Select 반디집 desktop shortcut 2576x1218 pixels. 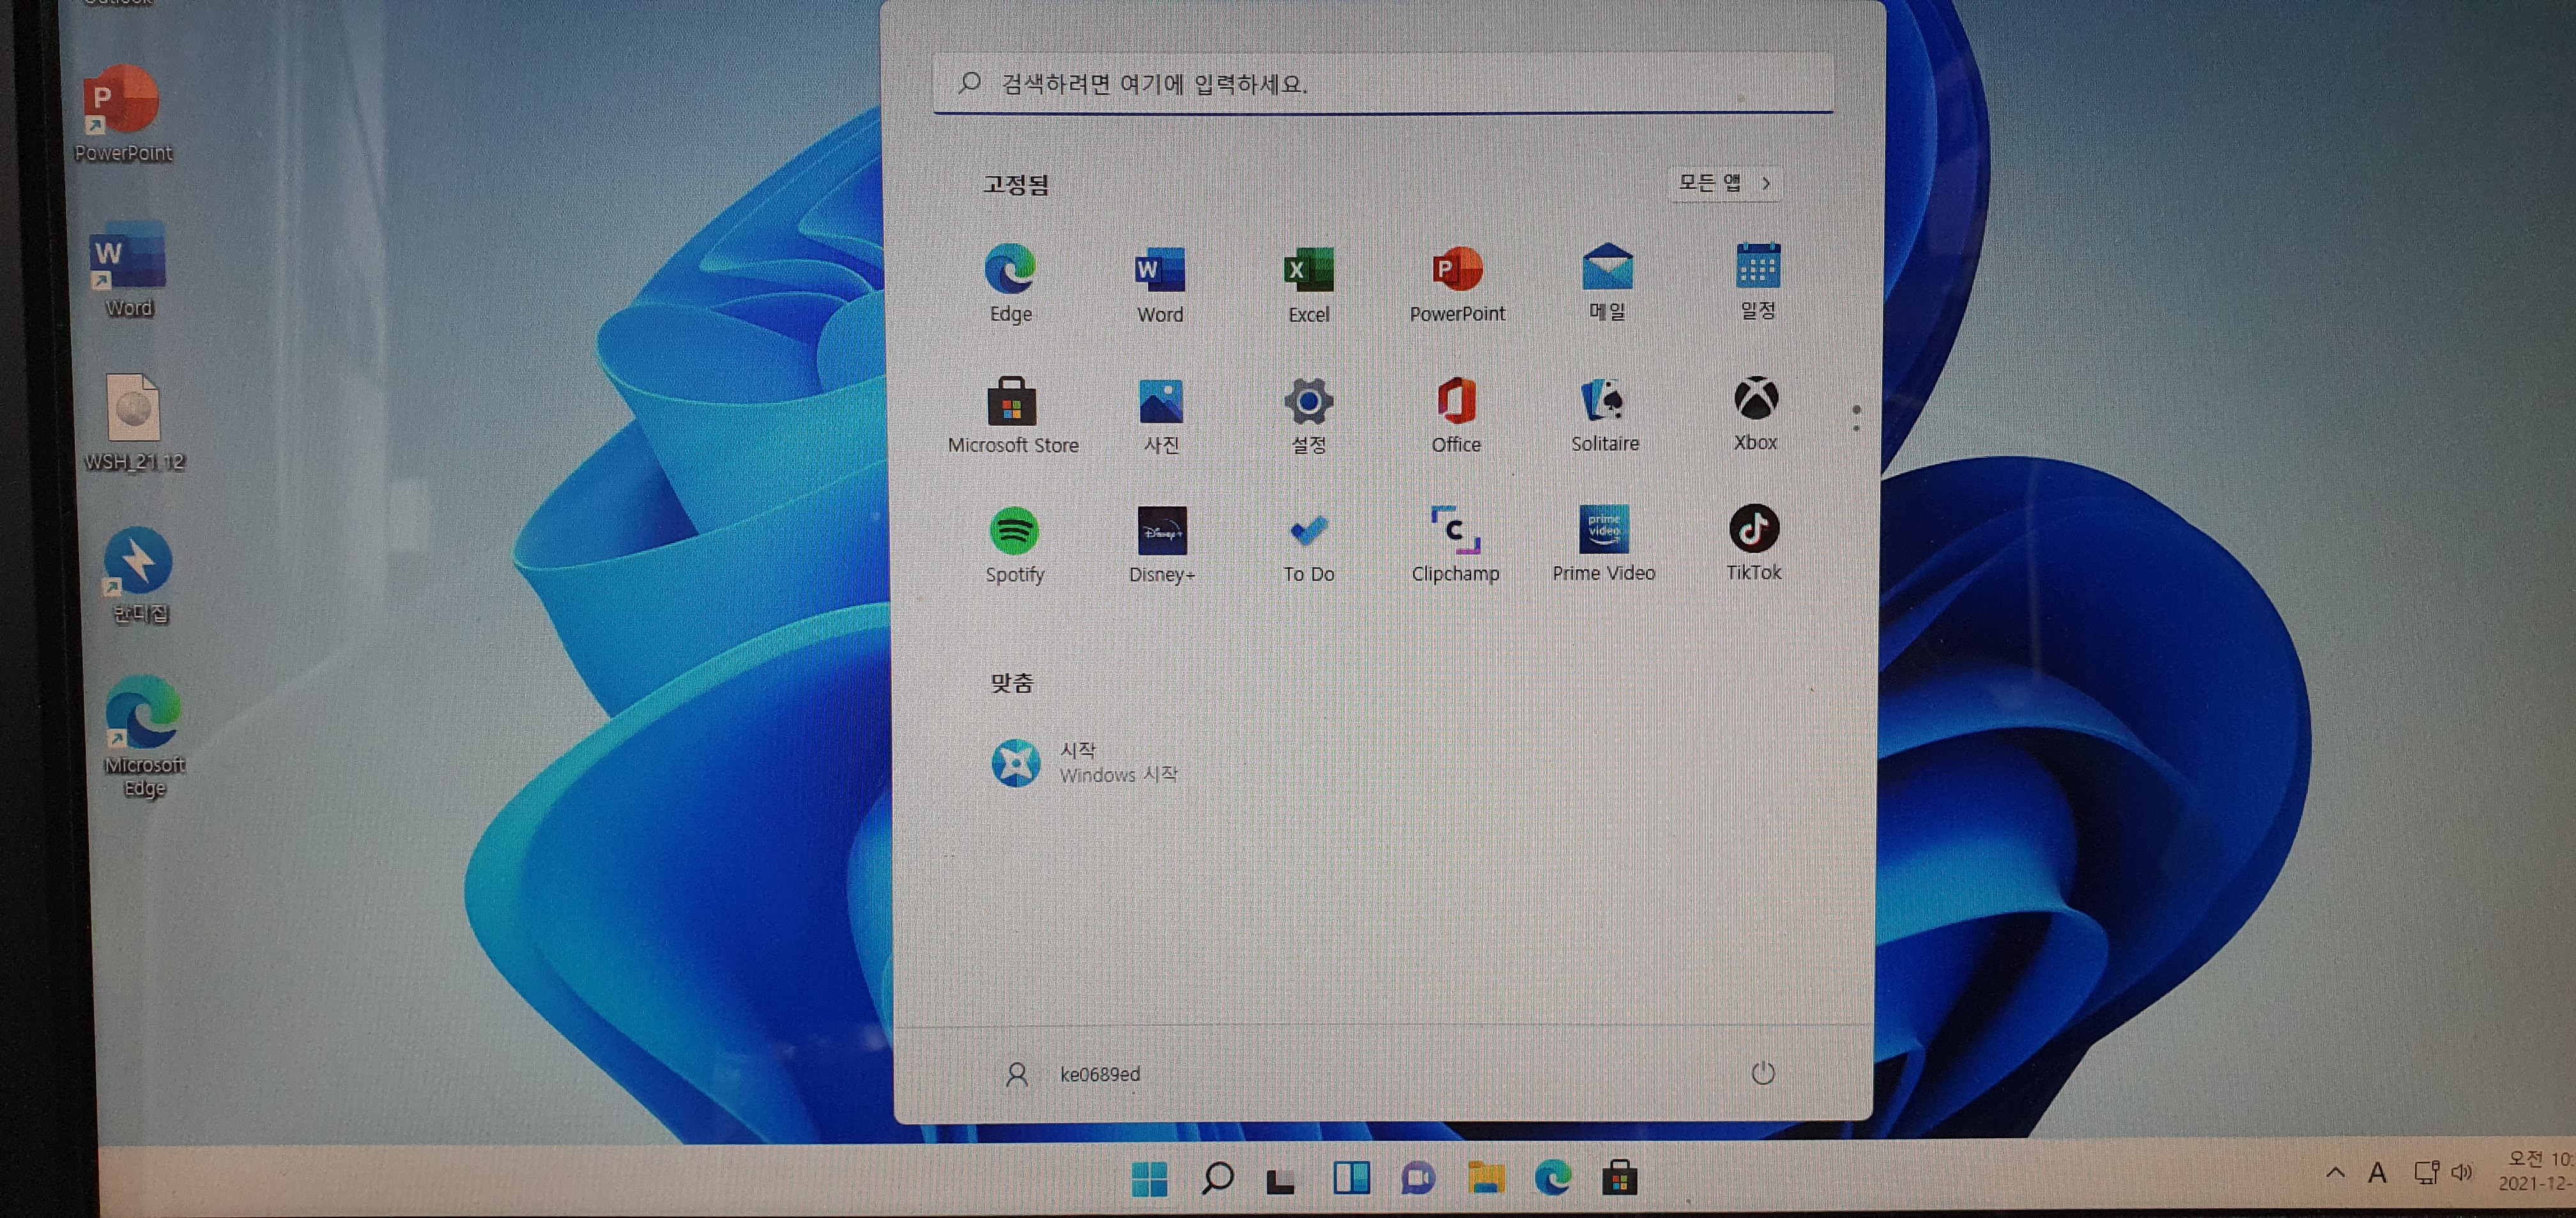139,576
